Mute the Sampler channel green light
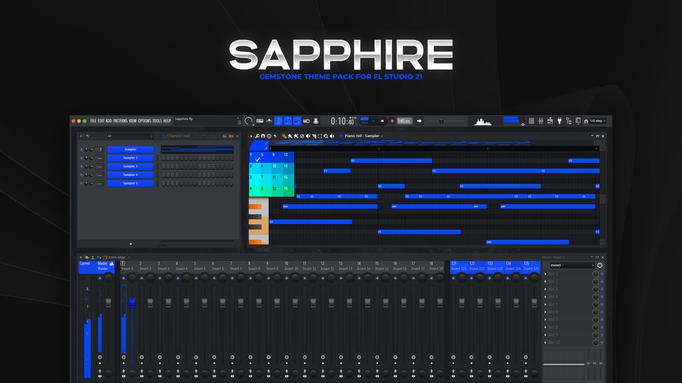 (x=81, y=149)
